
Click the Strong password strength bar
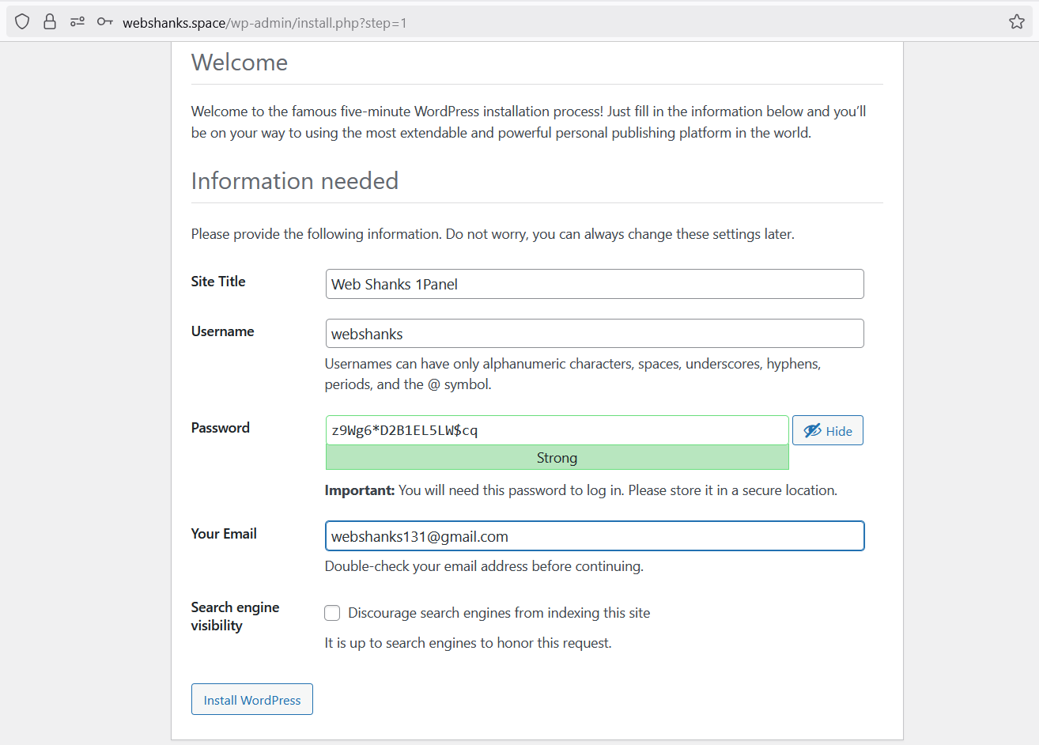(x=557, y=458)
